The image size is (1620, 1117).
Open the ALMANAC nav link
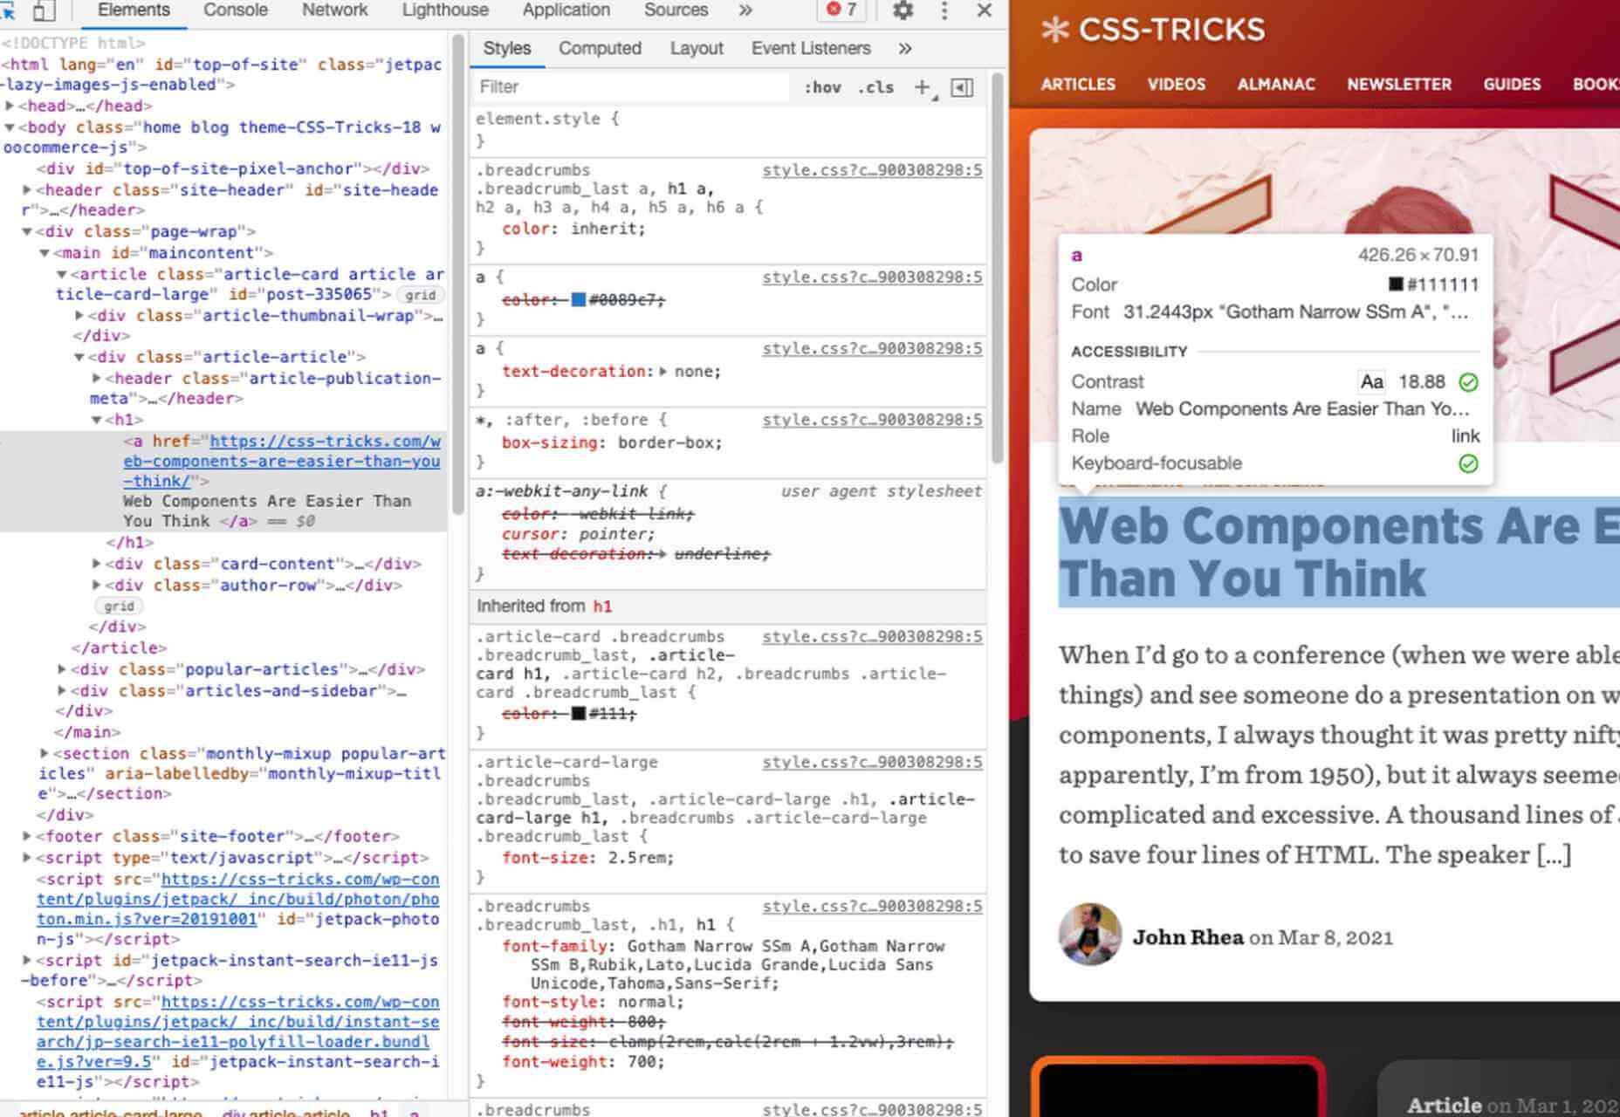(x=1275, y=85)
